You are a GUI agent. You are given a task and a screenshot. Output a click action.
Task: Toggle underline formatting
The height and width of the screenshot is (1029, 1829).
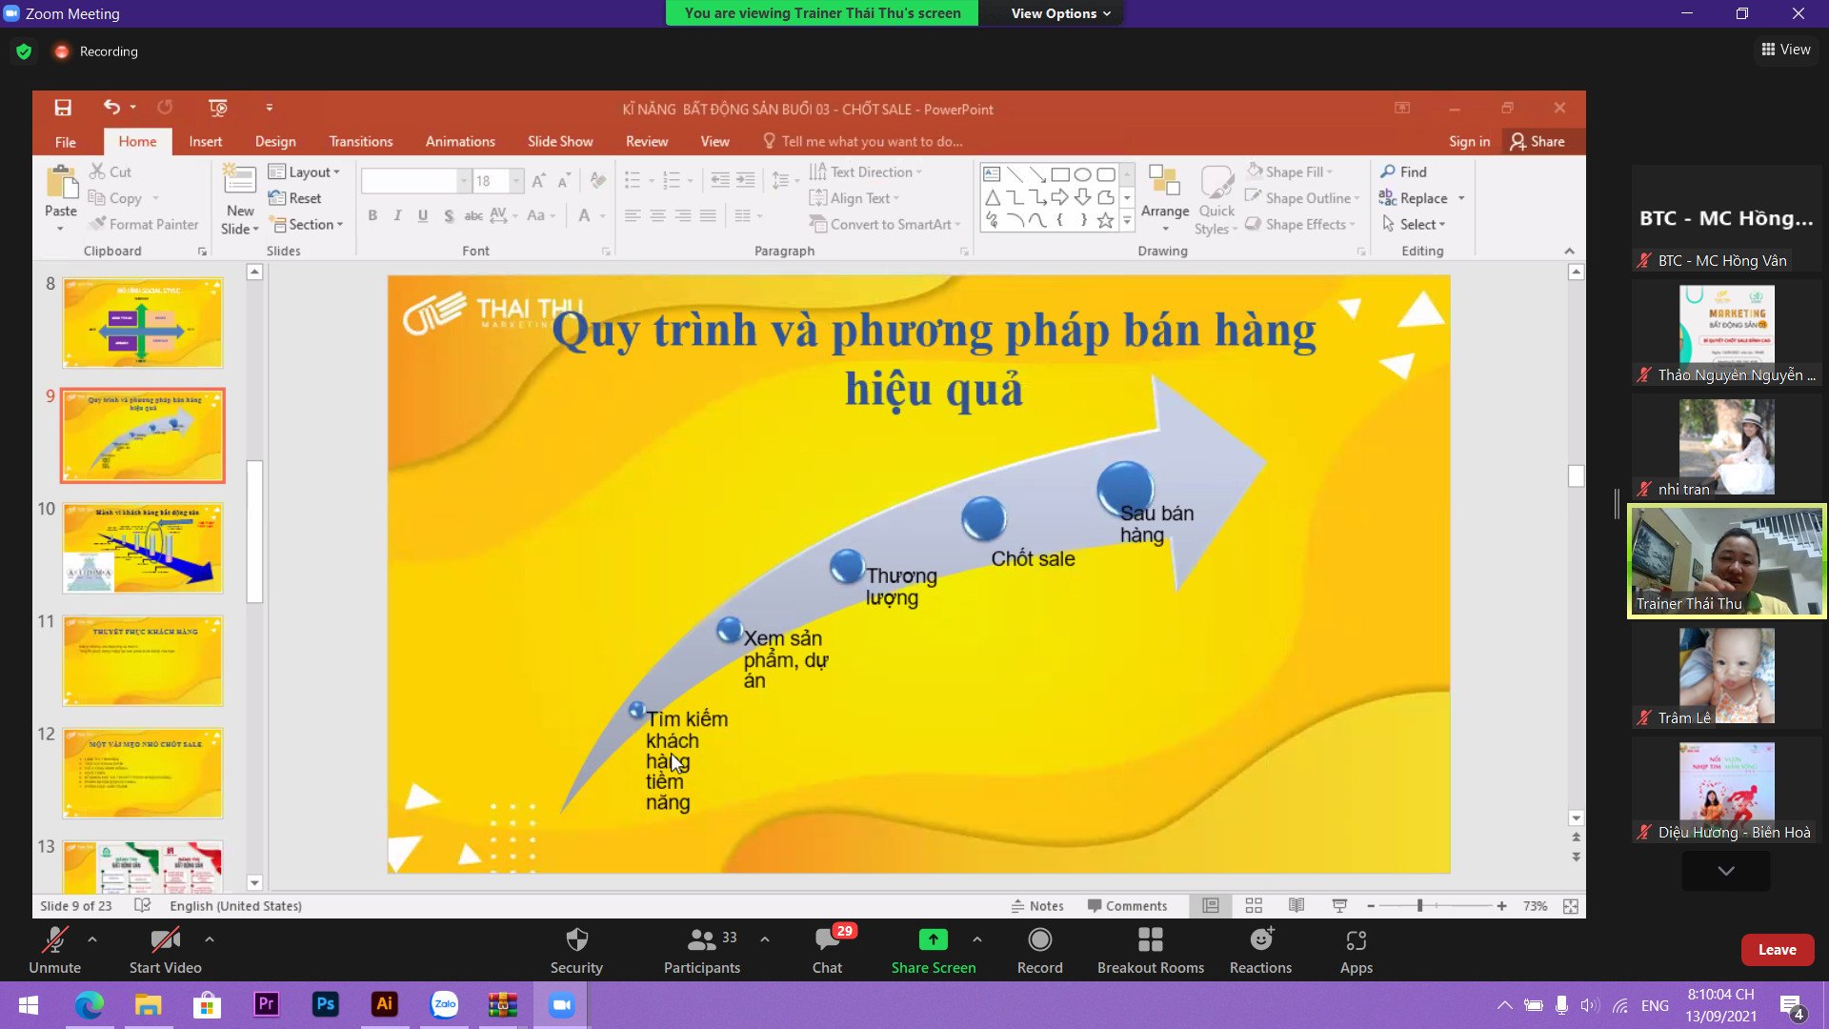click(422, 216)
